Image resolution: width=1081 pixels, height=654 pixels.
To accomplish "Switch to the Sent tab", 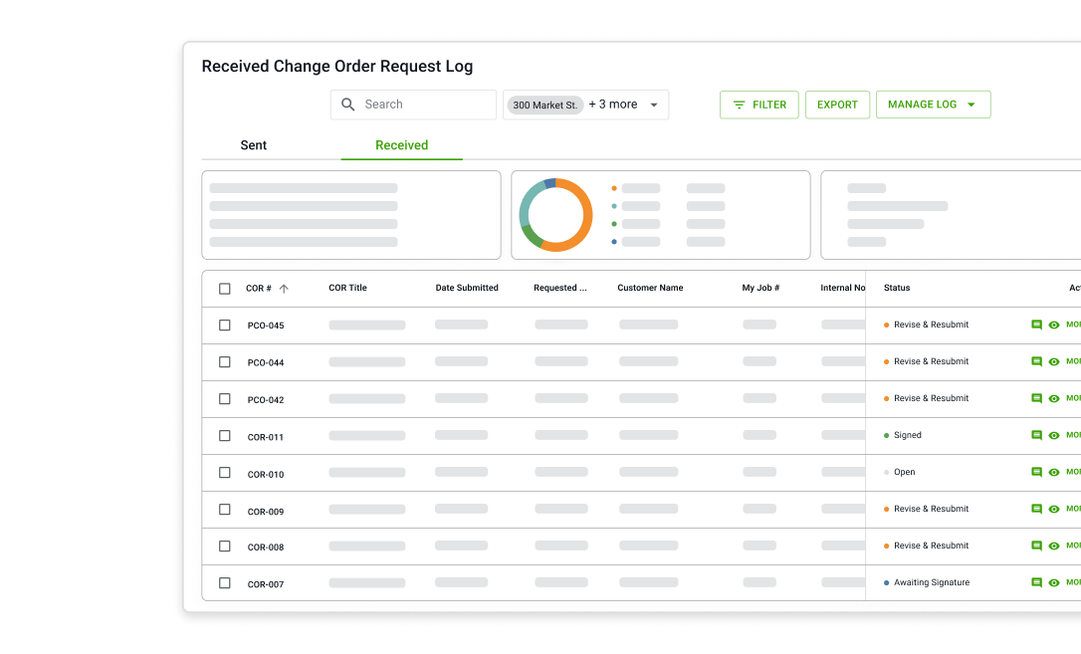I will (254, 145).
